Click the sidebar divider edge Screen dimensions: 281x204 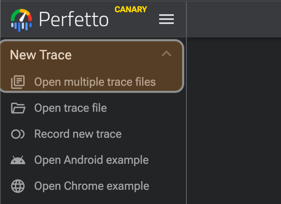point(186,122)
